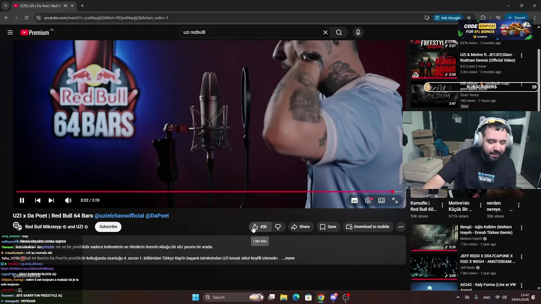Open Chrome profile Paused button

[516, 18]
